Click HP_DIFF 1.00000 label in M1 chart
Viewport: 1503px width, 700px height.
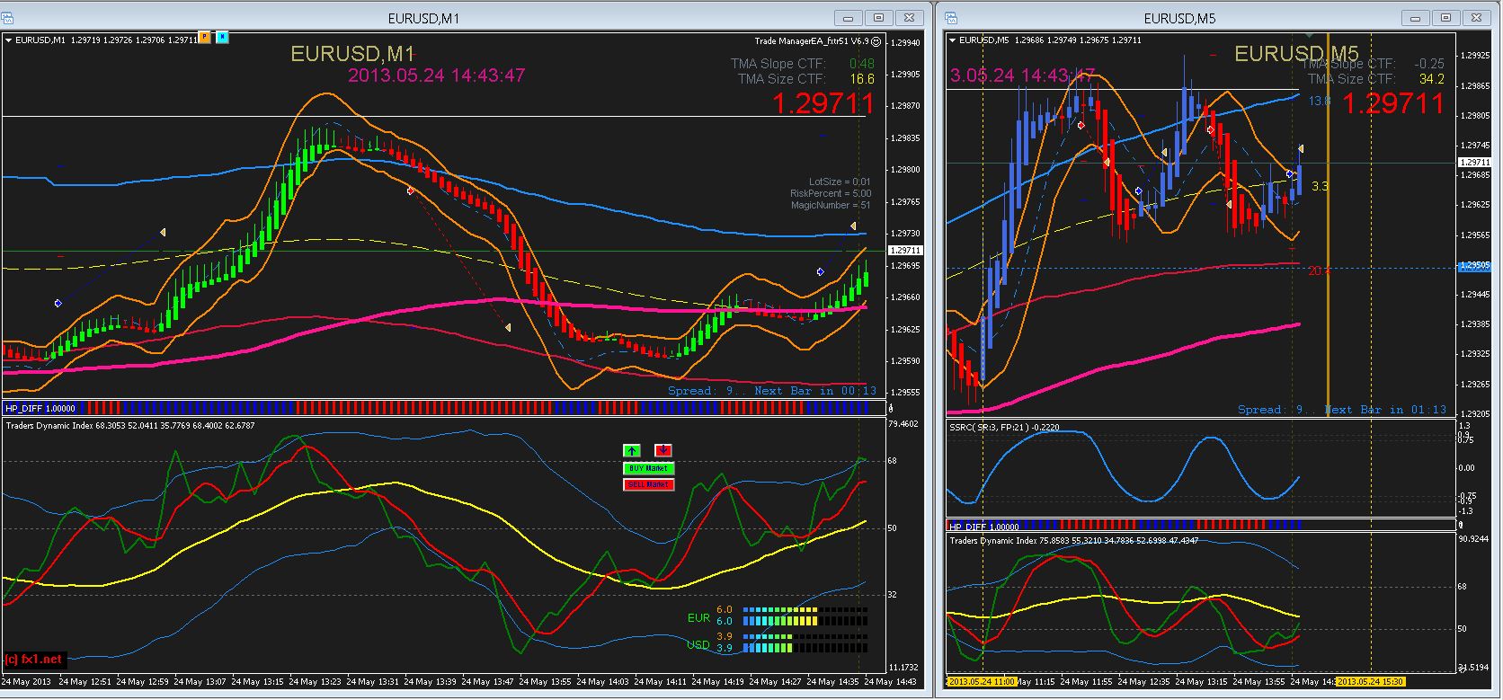(41, 408)
